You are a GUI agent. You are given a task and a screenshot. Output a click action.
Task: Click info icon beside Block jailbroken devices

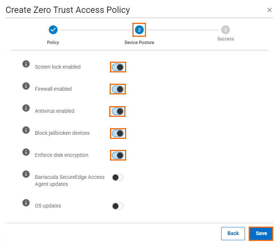coord(26,130)
